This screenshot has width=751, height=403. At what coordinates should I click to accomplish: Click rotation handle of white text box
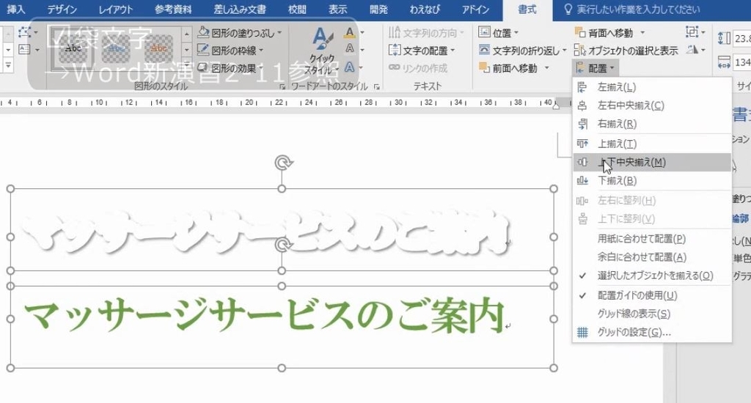tap(284, 163)
